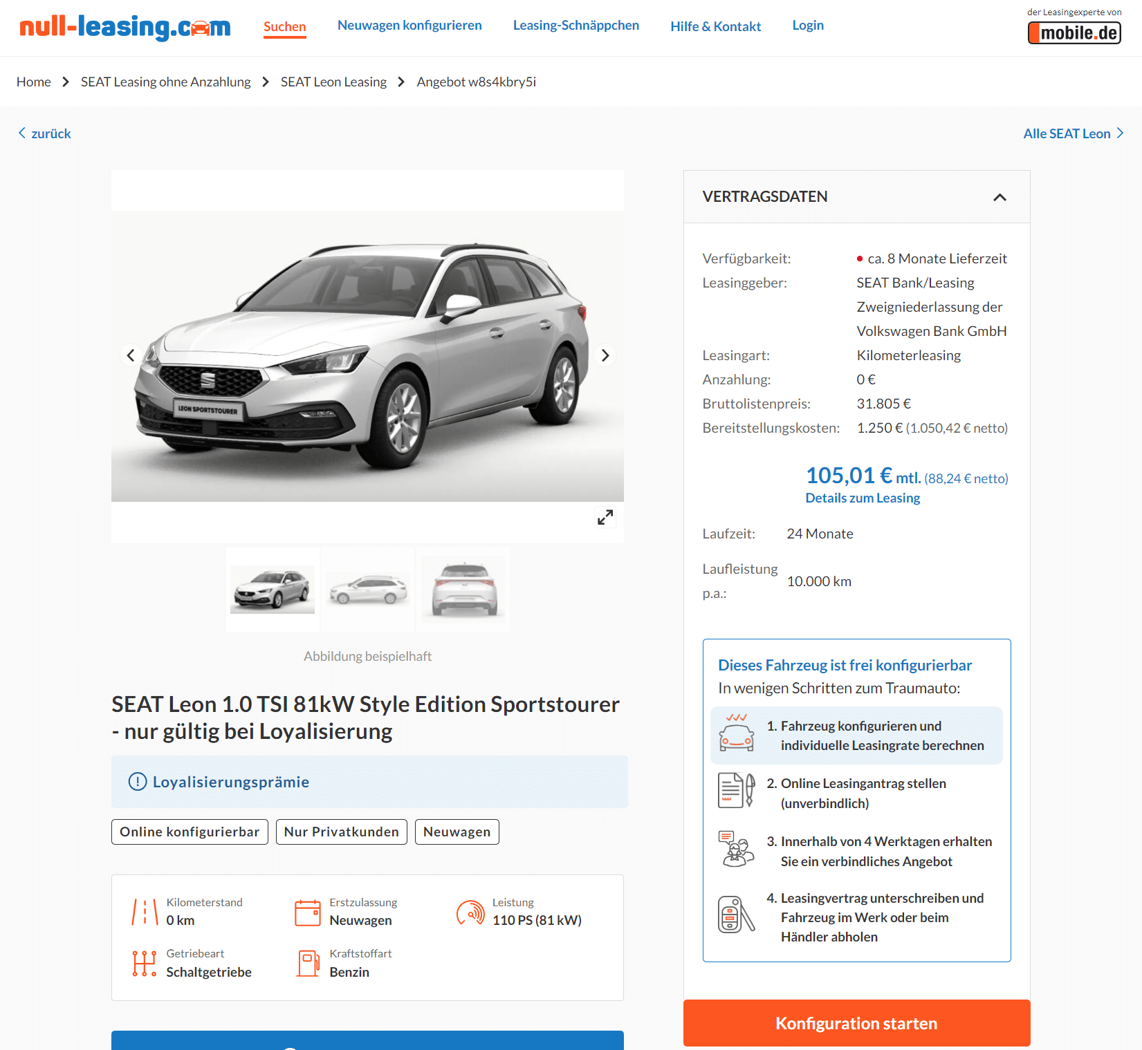Go back via zurück link
The width and height of the screenshot is (1142, 1050).
click(44, 133)
